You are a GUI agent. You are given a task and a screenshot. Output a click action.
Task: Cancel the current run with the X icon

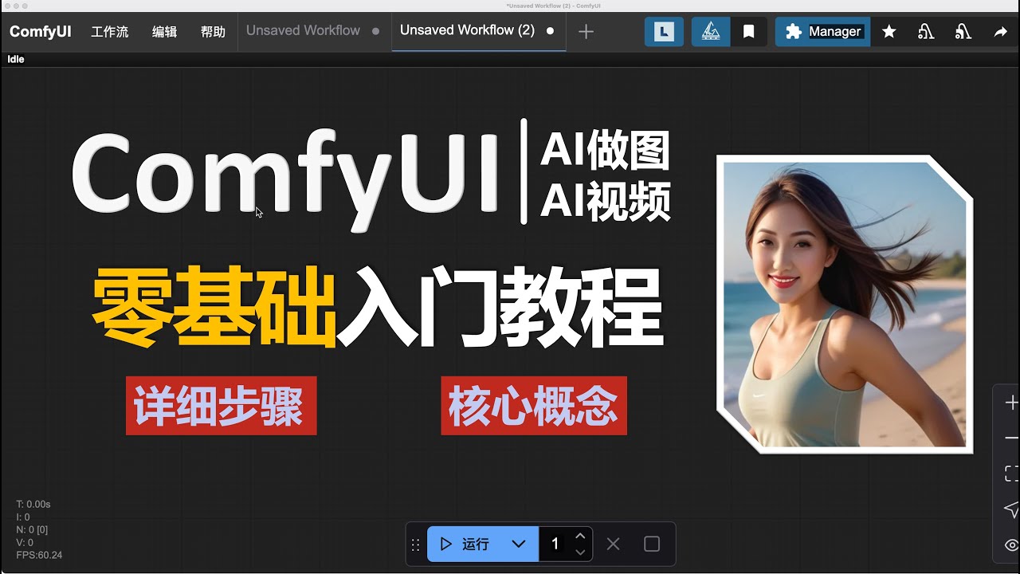[x=613, y=545]
